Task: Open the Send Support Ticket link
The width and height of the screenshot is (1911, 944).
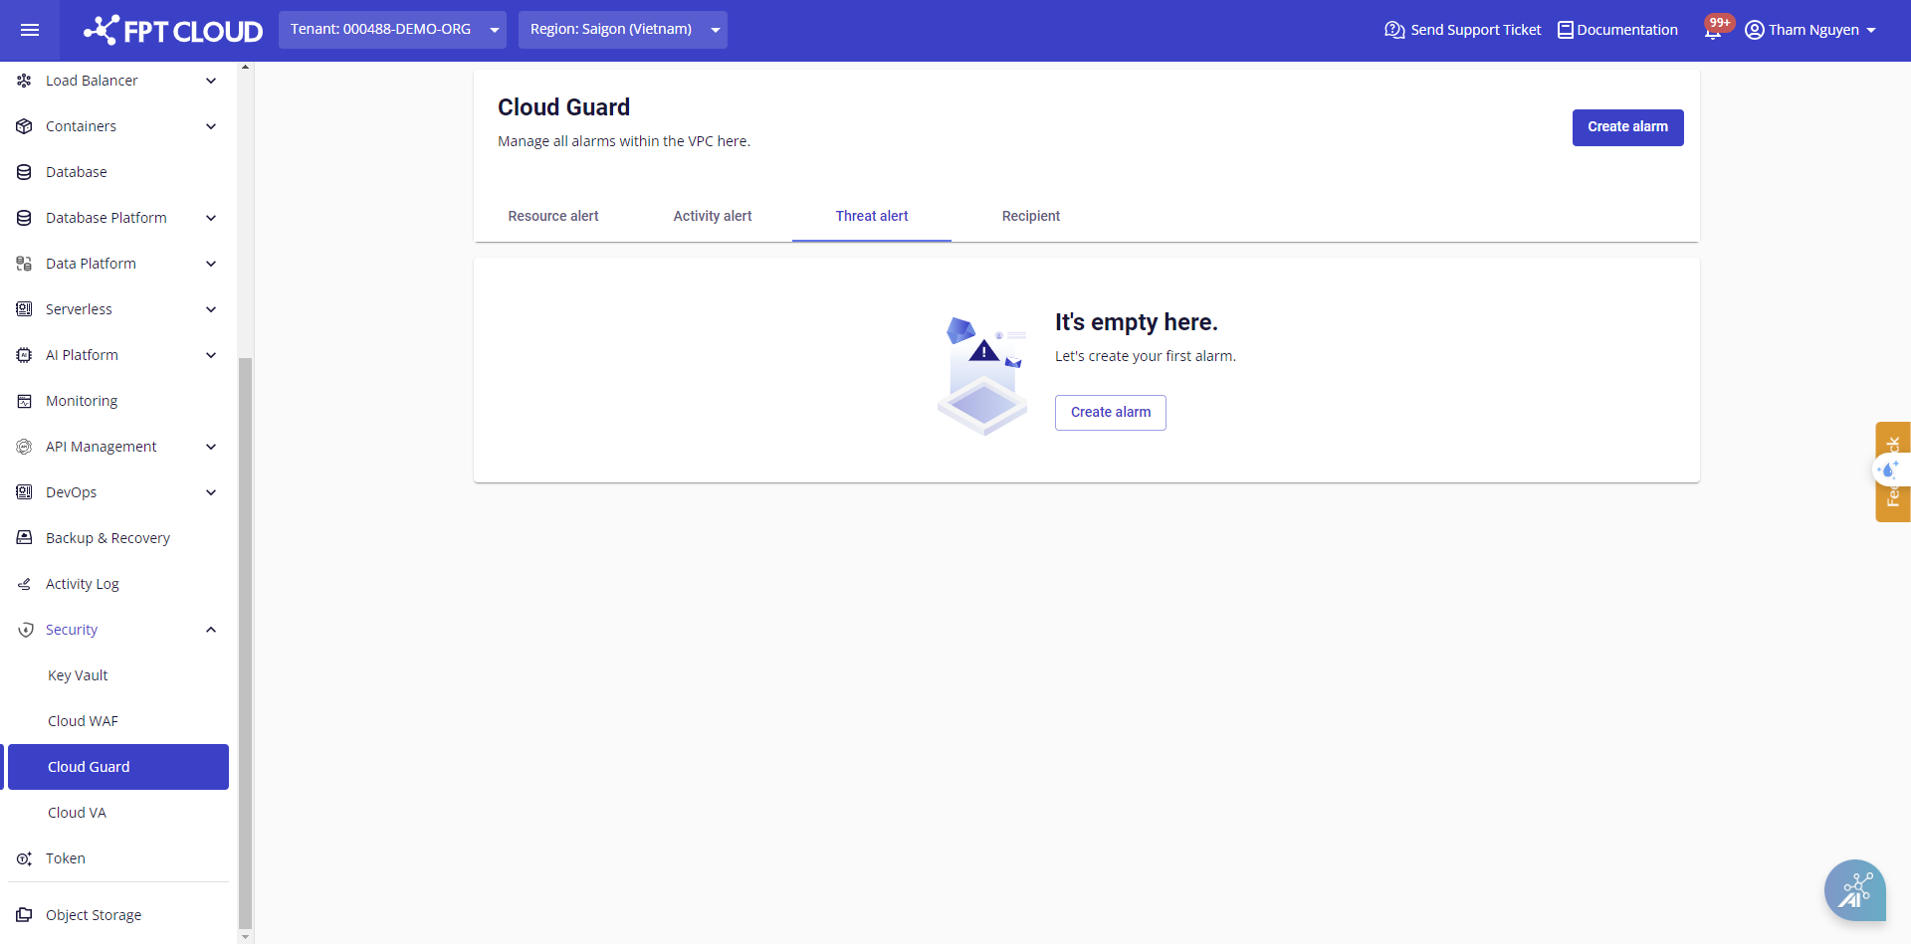Action: coord(1462,30)
